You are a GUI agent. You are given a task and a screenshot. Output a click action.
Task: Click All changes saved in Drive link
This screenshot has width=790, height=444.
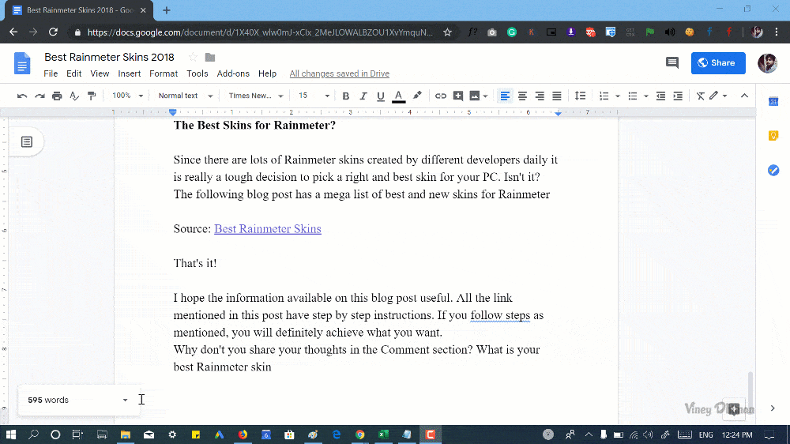pyautogui.click(x=340, y=73)
